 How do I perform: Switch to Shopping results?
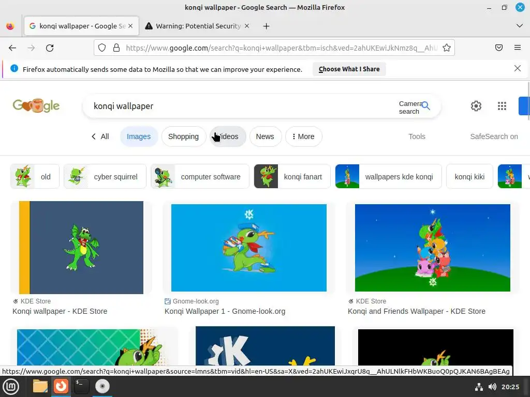click(184, 136)
